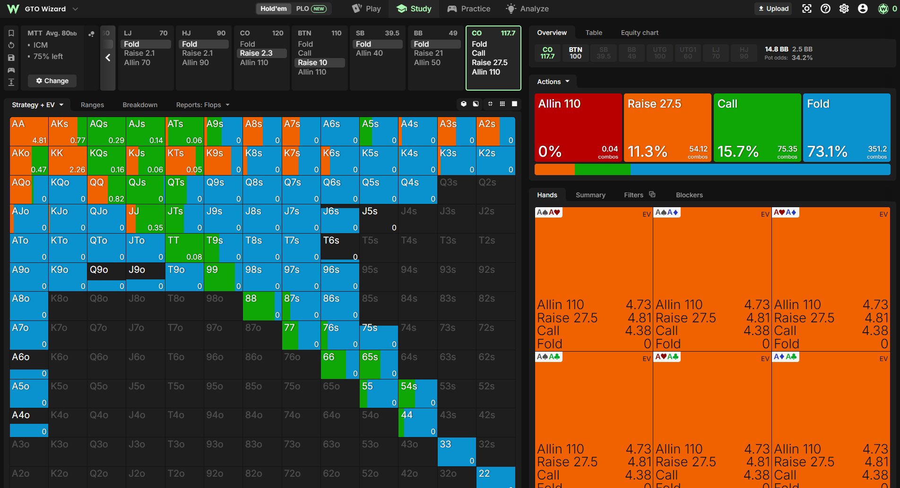
Task: Click the save floppy disk icon
Action: pyautogui.click(x=11, y=58)
